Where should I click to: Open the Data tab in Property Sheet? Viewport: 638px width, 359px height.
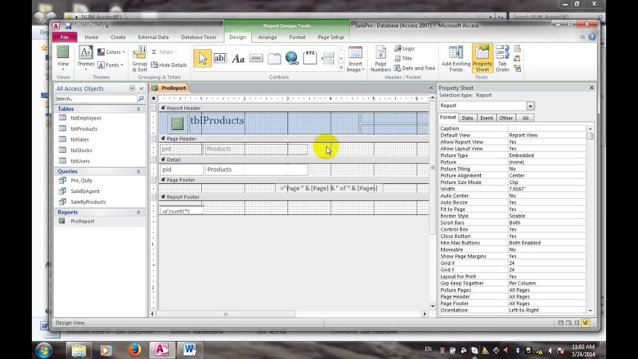pyautogui.click(x=468, y=118)
